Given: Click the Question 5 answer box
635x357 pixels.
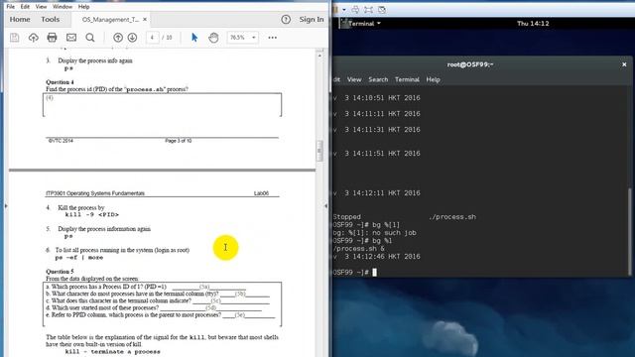Looking at the screenshot, I should [162, 304].
